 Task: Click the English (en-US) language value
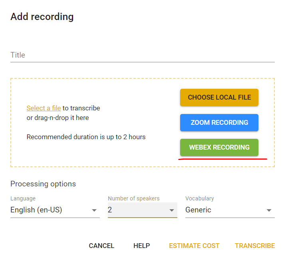pyautogui.click(x=36, y=210)
